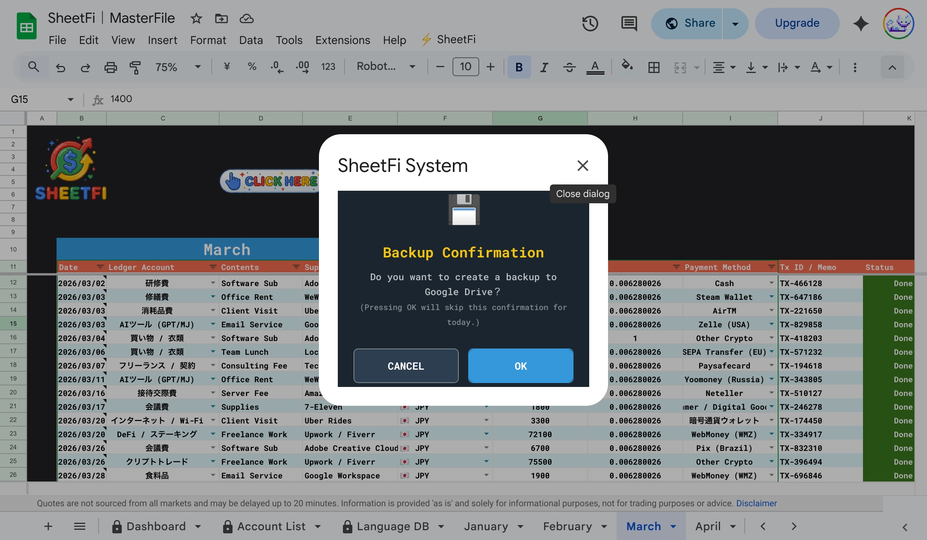Viewport: 927px width, 540px height.
Task: Click the font size input field
Action: pos(465,67)
